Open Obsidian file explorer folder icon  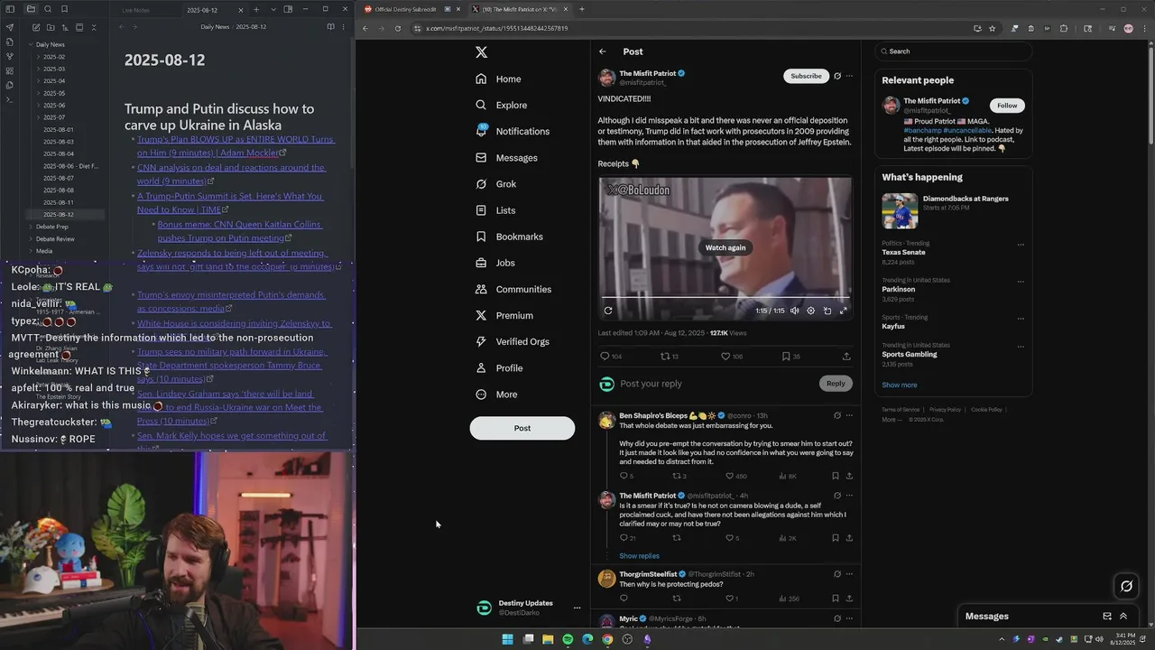click(31, 9)
